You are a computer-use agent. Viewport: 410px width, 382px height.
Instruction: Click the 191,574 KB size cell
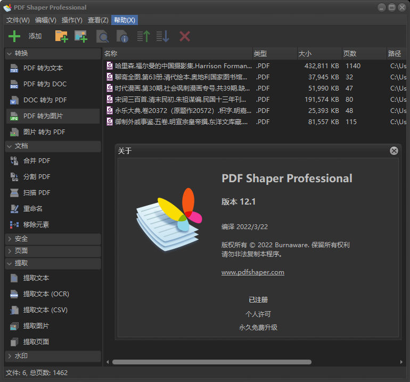(322, 100)
